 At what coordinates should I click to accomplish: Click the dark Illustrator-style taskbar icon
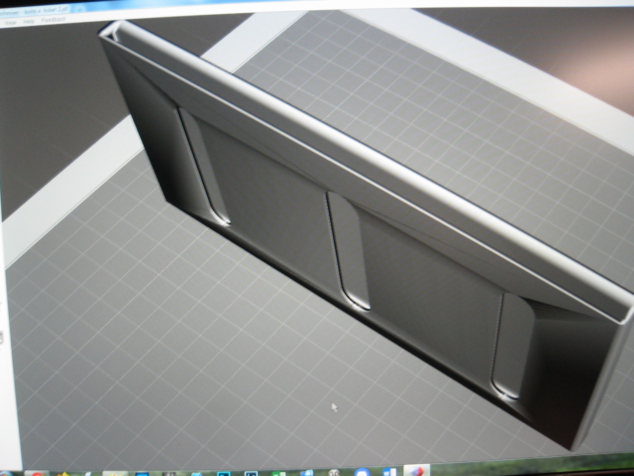coord(170,473)
